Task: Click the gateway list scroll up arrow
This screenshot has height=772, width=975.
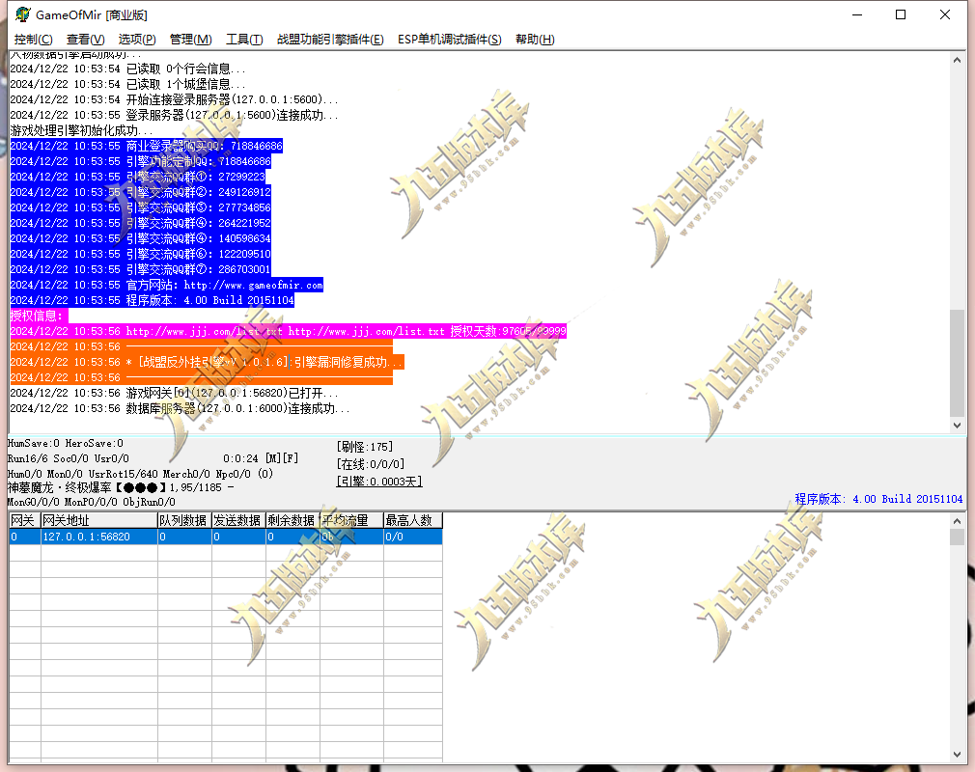Action: pyautogui.click(x=957, y=520)
